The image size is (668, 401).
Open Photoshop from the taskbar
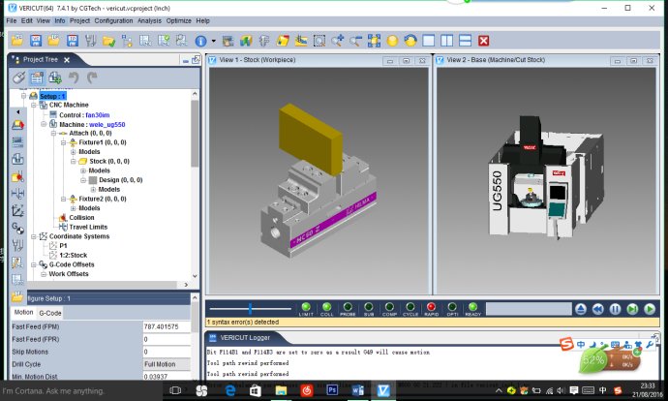pyautogui.click(x=332, y=390)
